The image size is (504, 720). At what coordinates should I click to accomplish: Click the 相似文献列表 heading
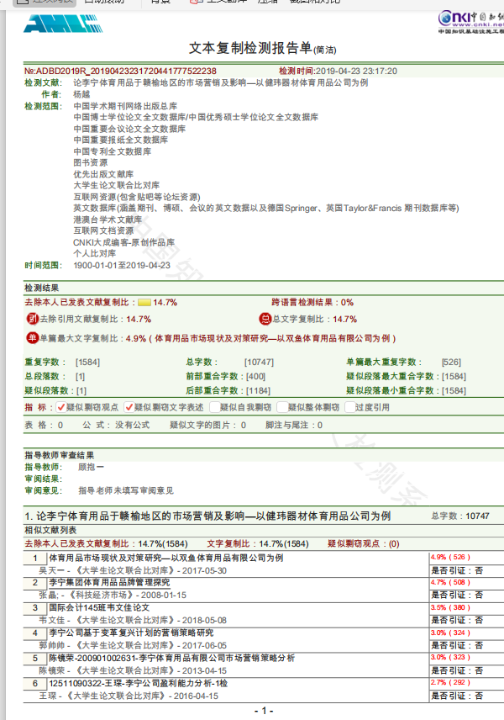50,530
